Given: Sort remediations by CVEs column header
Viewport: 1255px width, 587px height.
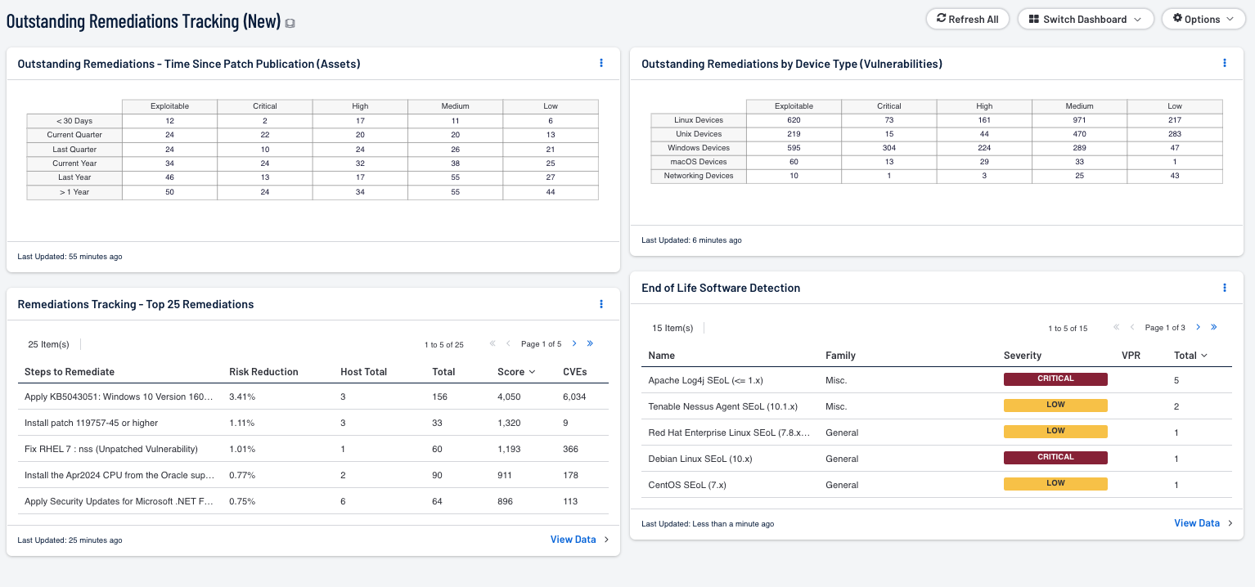Looking at the screenshot, I should (575, 372).
